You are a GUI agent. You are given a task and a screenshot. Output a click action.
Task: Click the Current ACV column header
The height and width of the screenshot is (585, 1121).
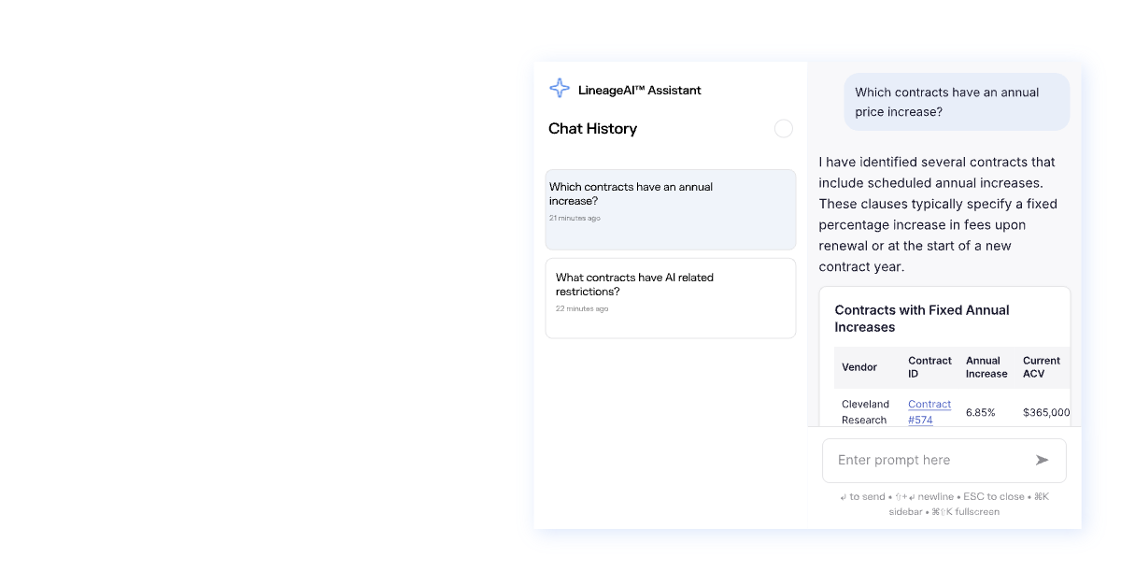pos(1042,367)
